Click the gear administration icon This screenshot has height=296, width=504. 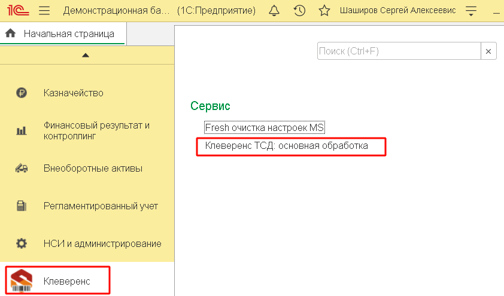click(x=22, y=243)
